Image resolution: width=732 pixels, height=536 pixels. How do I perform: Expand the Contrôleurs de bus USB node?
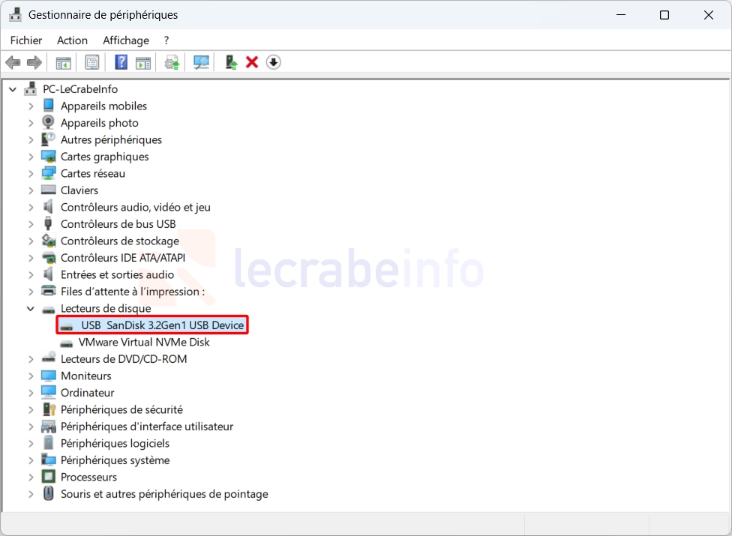[31, 224]
